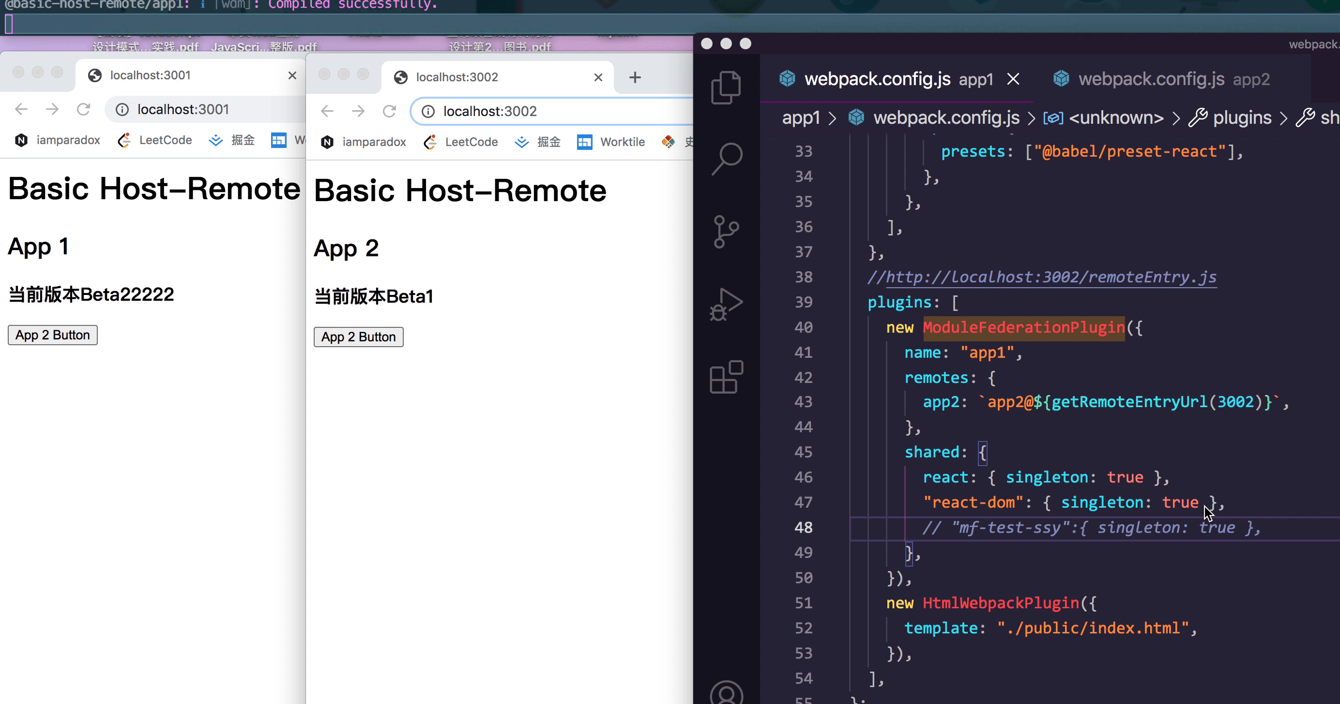Click App 2 heading on localhost:3002

[346, 249]
